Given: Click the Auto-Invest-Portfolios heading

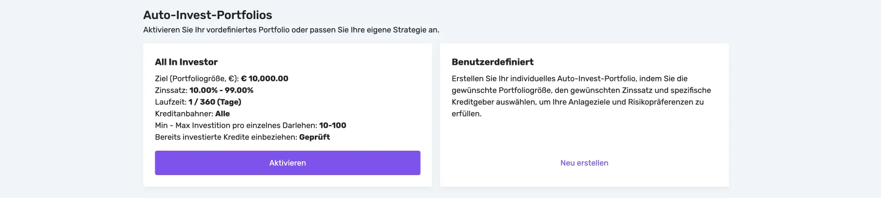Looking at the screenshot, I should tap(207, 15).
